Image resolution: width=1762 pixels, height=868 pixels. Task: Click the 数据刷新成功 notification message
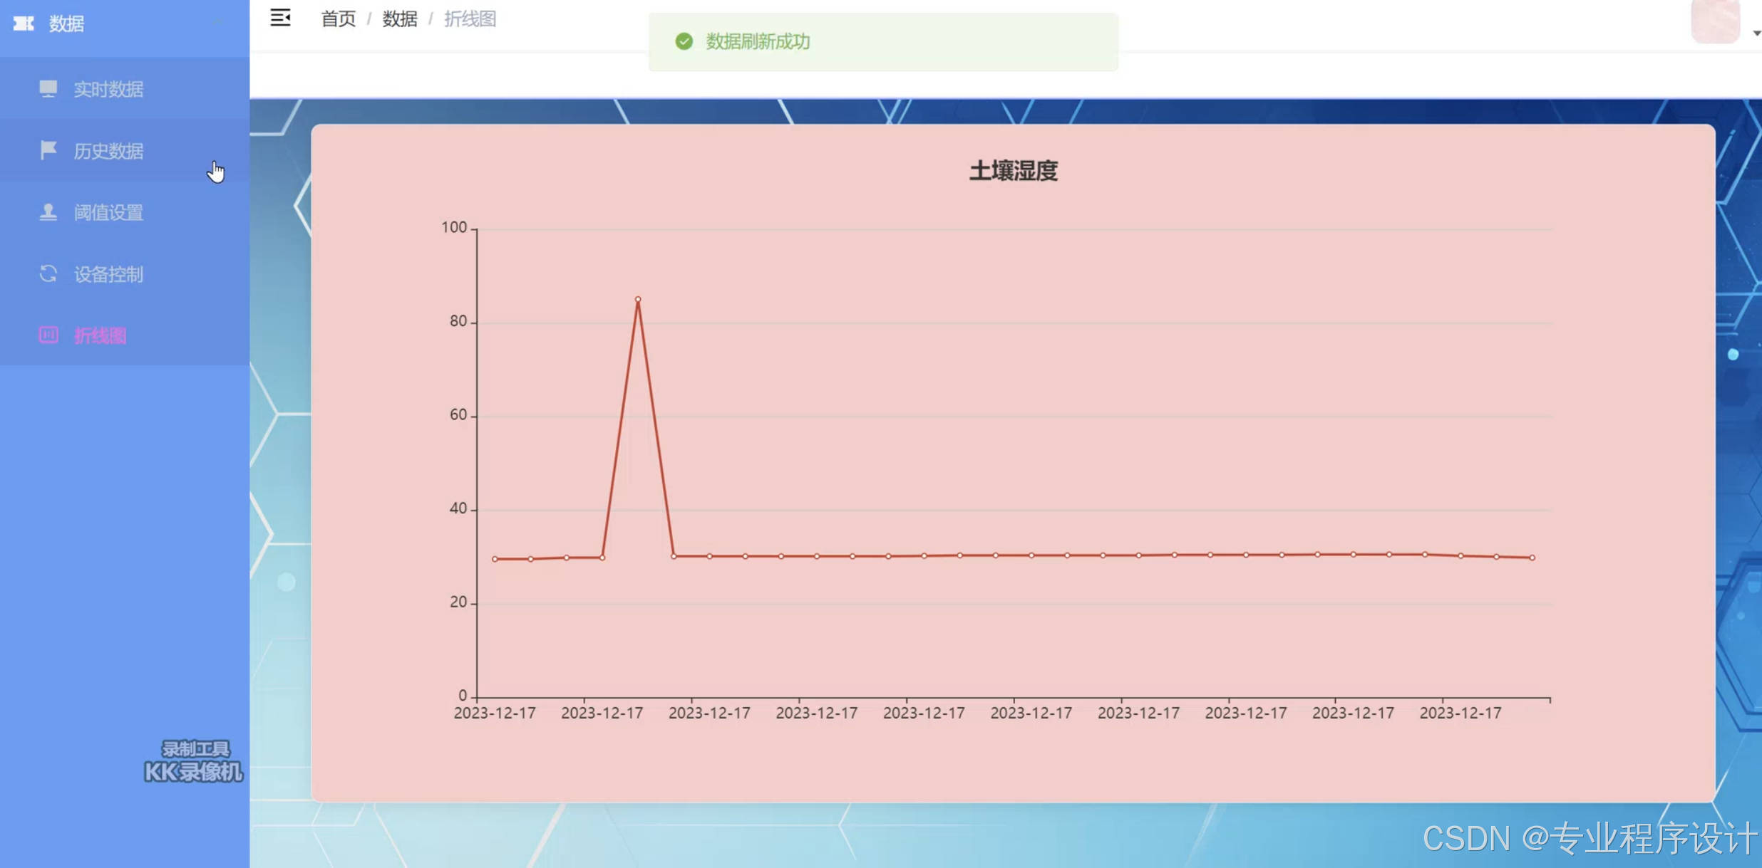coord(758,41)
